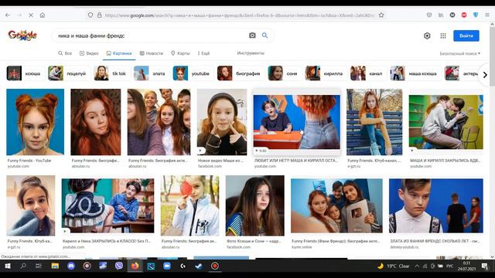
Task: Open Pocket save icon in toolbar
Action: coord(429,15)
